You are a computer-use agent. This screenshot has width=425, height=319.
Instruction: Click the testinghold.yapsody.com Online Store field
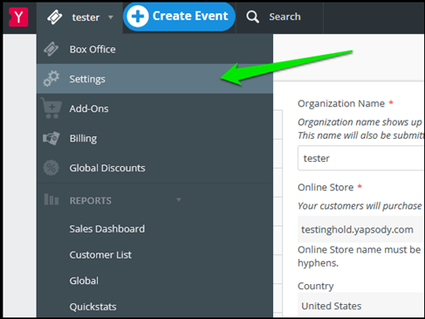point(360,229)
